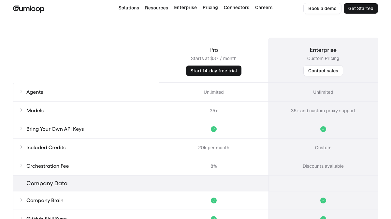Expand the Bring Your Own API Keys chevron
Image resolution: width=391 pixels, height=219 pixels.
click(21, 129)
